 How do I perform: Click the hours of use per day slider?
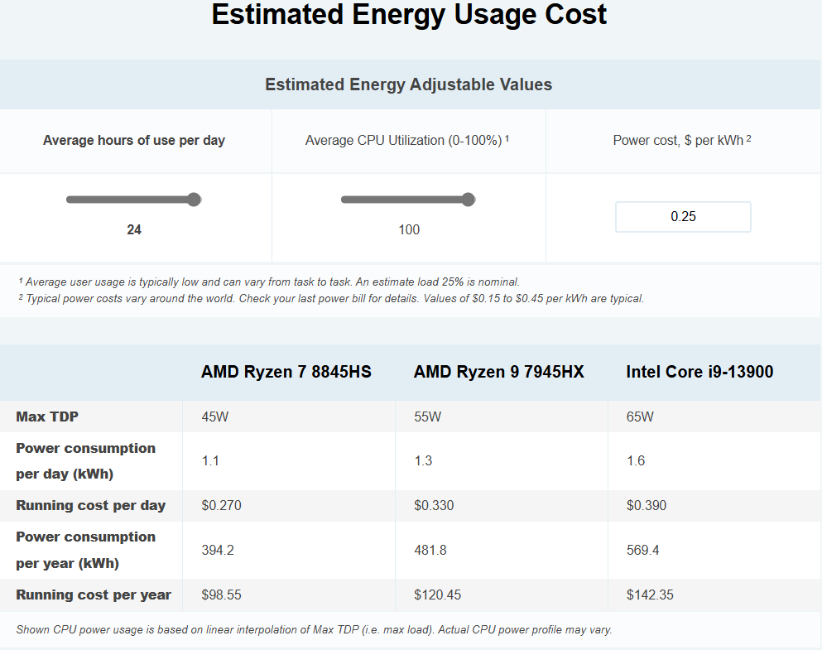[133, 200]
